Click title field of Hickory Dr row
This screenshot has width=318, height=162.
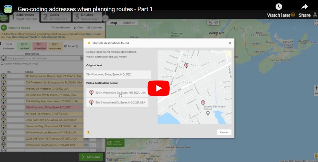(16, 89)
